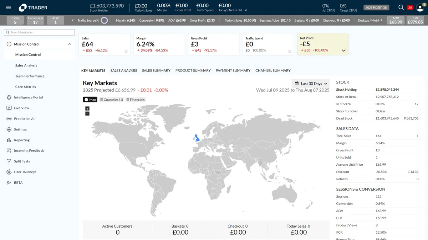Viewport: 428px width, 240px height.
Task: Click Stock Holding £1,603,773,590 in header
Action: (x=107, y=7)
